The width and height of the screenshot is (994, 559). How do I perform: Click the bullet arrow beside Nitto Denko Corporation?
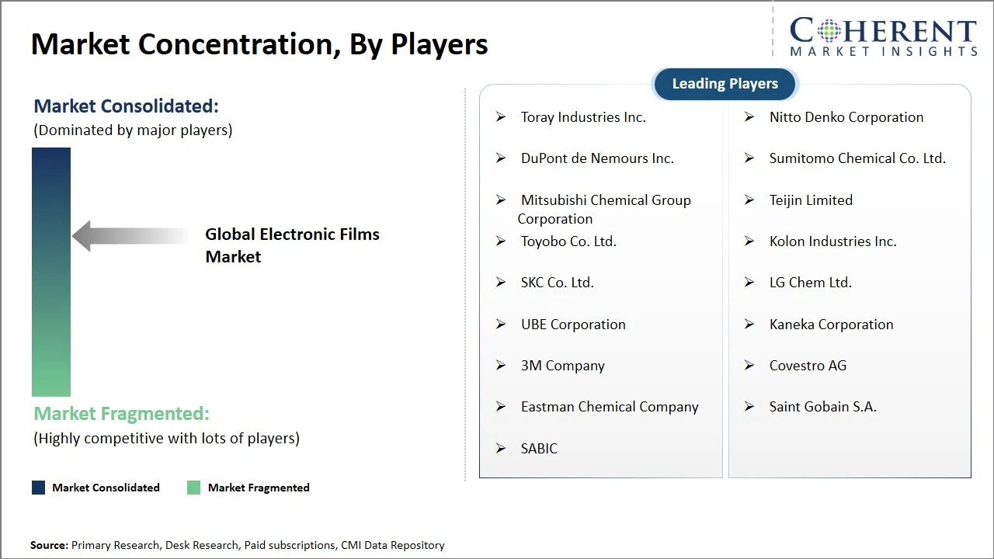point(749,117)
